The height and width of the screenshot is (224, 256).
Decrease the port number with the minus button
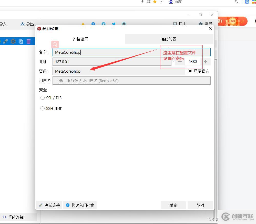tap(180, 62)
